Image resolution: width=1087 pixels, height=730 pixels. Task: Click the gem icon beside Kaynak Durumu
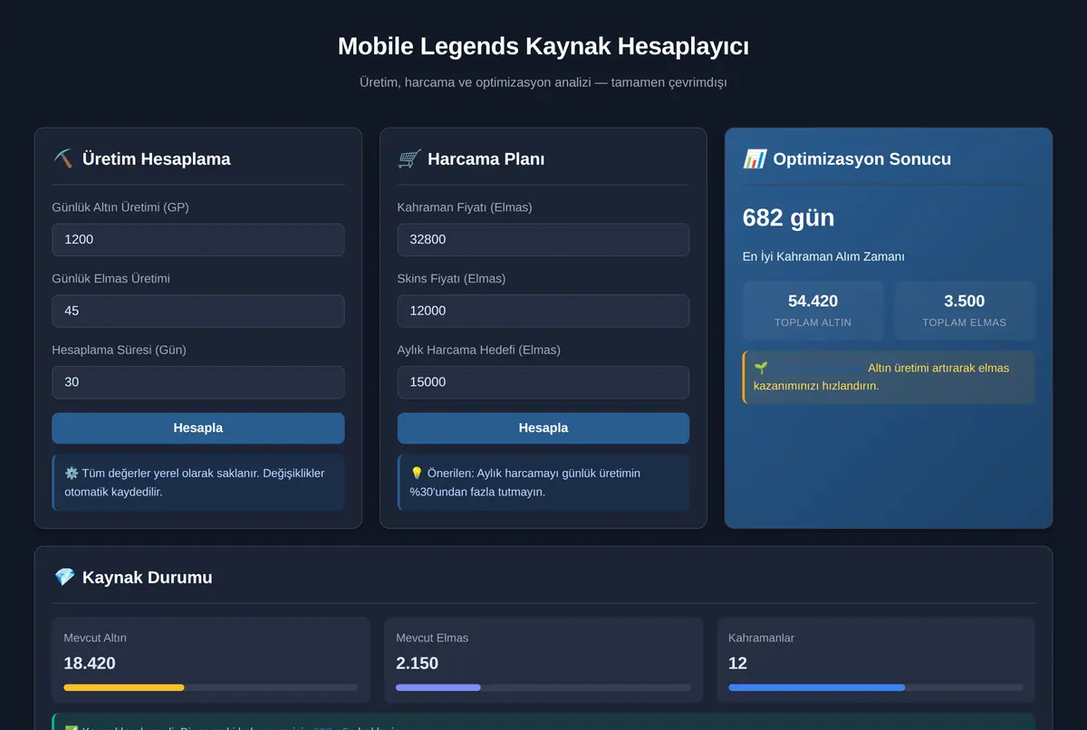[x=63, y=577]
